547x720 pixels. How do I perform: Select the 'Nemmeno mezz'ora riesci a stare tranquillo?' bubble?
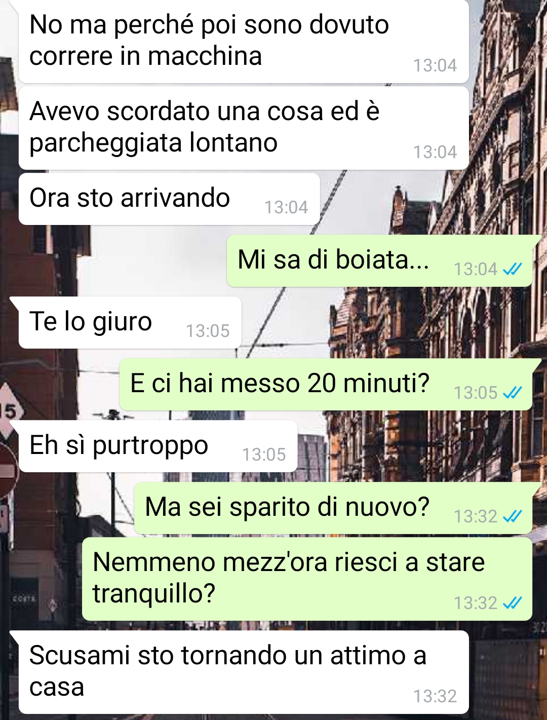click(x=307, y=579)
